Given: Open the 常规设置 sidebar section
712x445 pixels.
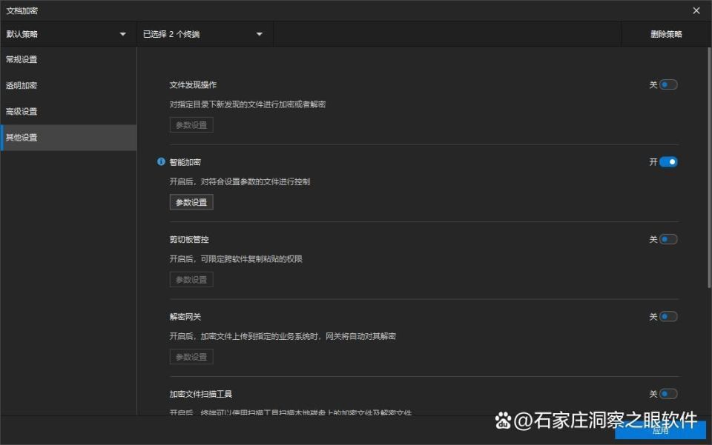Looking at the screenshot, I should pyautogui.click(x=68, y=59).
